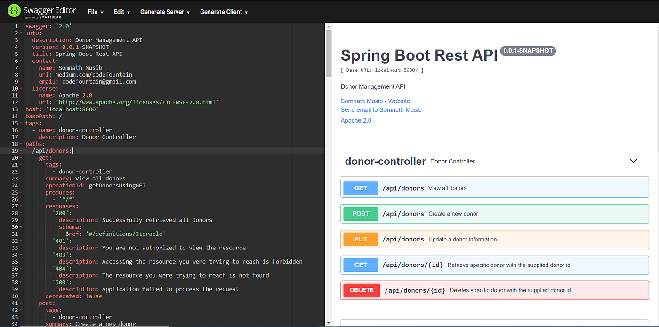The width and height of the screenshot is (659, 327).
Task: Fold the license block at line 10
Action: (x=21, y=89)
